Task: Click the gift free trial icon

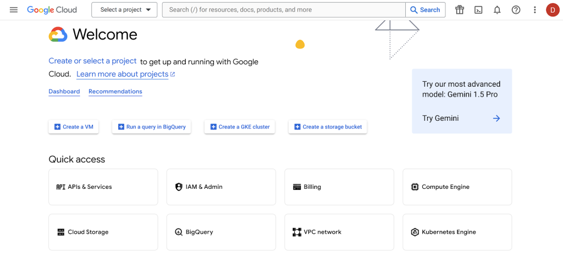Action: click(x=460, y=10)
